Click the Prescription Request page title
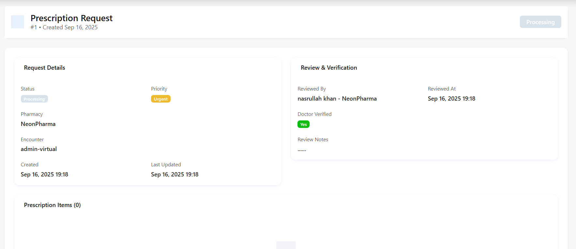Image resolution: width=576 pixels, height=249 pixels. pyautogui.click(x=71, y=18)
